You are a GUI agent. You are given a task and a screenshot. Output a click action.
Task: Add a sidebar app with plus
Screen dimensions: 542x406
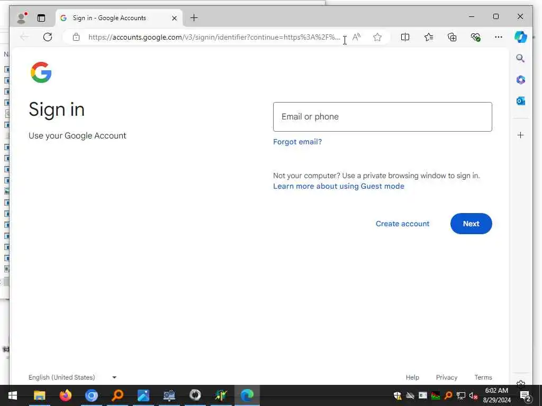coord(521,135)
